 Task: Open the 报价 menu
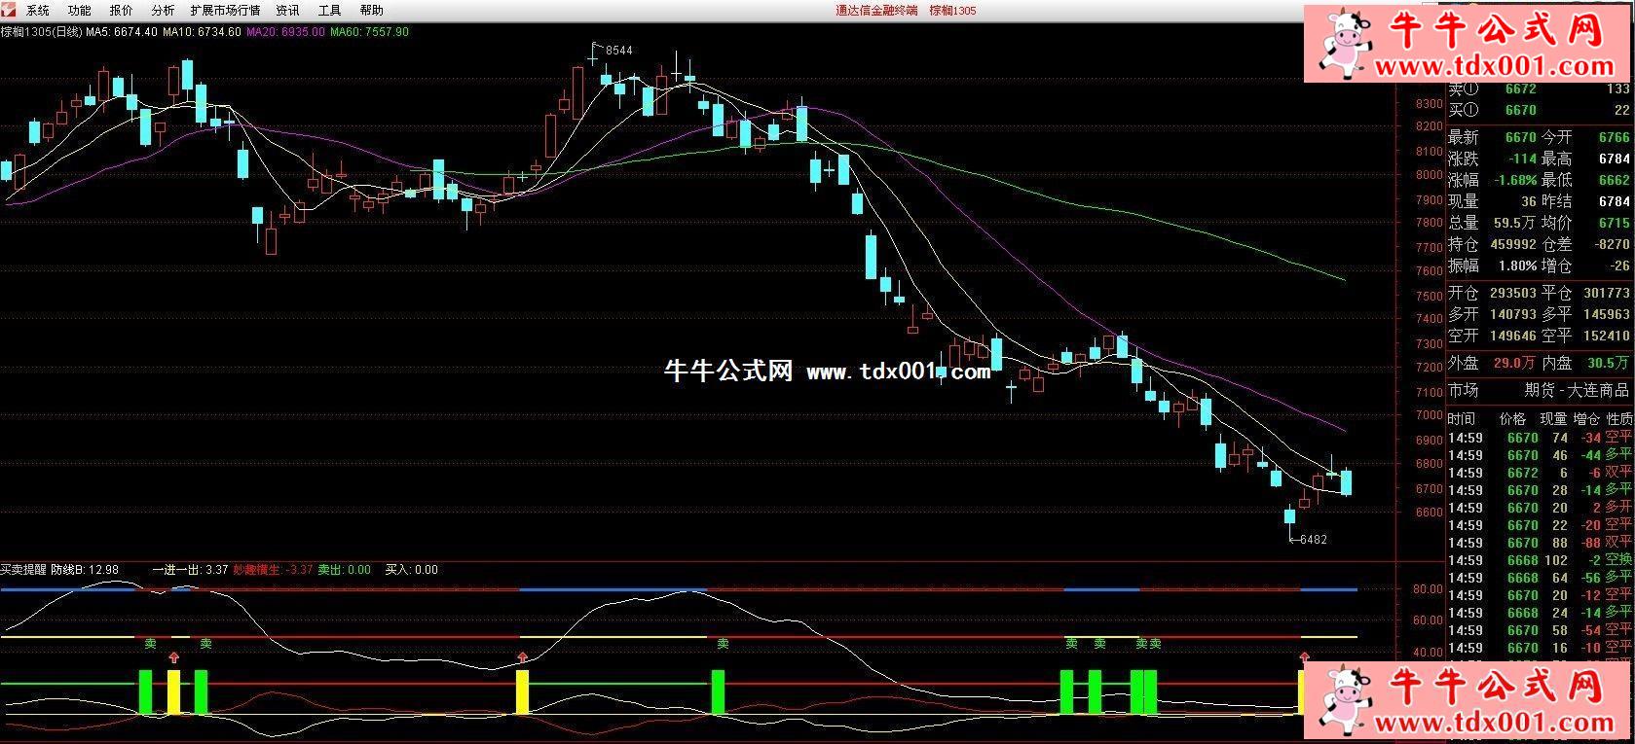tap(122, 11)
